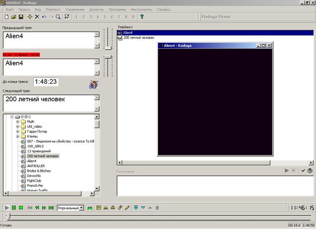Click the schedule clock icon
This screenshot has height=229, width=316.
pyautogui.click(x=310, y=171)
